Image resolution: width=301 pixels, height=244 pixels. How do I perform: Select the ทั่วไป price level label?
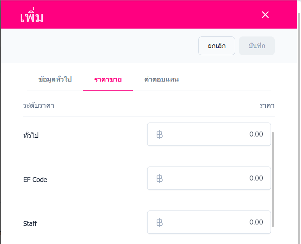pyautogui.click(x=31, y=135)
